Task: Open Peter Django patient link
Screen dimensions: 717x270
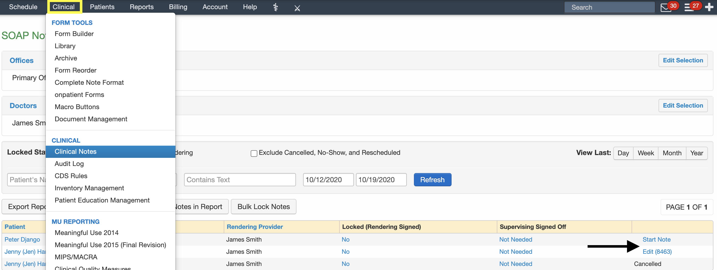Action: tap(22, 240)
